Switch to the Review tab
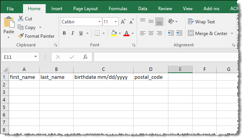 165,9
